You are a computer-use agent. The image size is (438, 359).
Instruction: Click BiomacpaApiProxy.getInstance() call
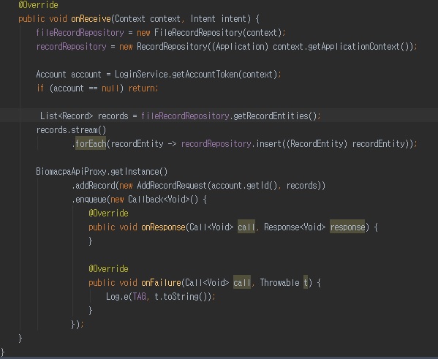(x=102, y=172)
